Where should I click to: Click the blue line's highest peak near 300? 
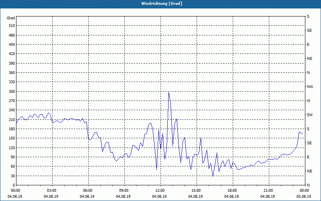click(169, 92)
